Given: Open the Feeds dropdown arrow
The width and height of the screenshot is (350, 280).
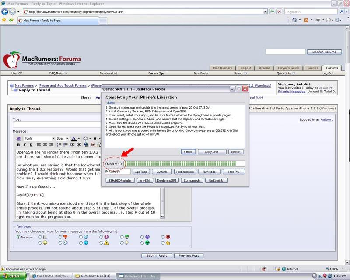Looking at the screenshot, I should [x=311, y=20].
